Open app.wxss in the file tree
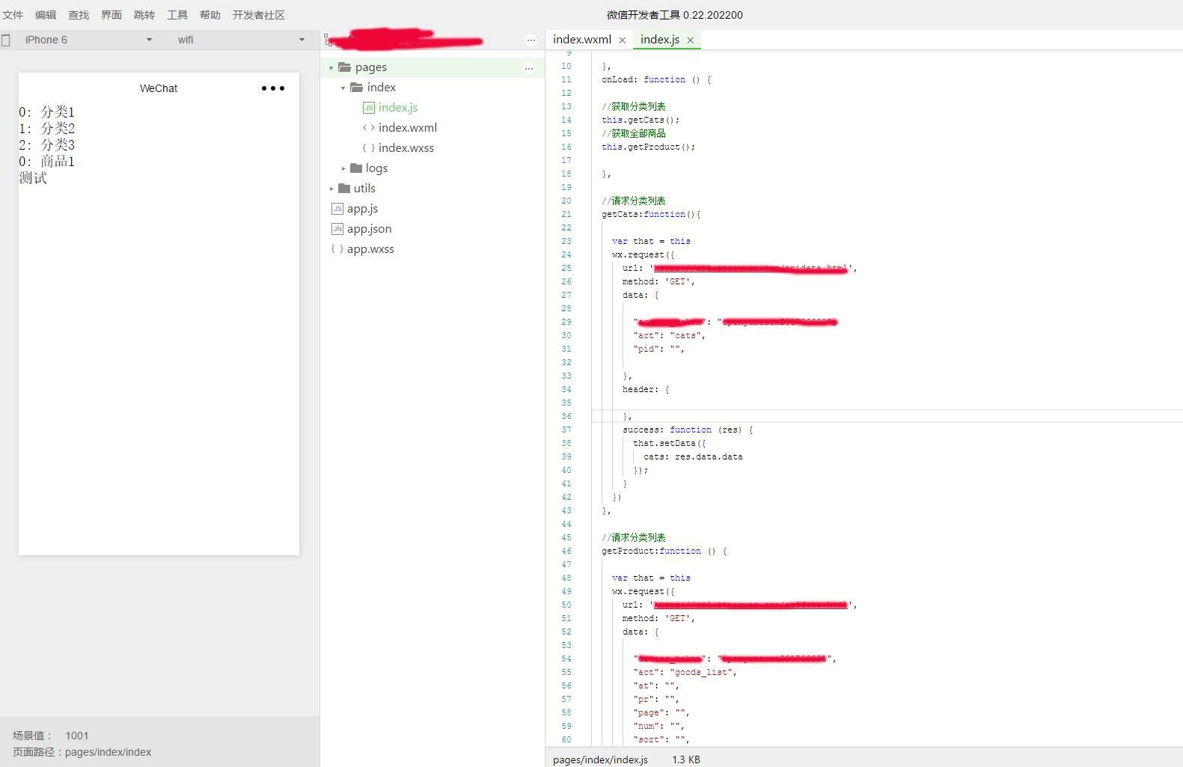Image resolution: width=1183 pixels, height=767 pixels. 370,249
